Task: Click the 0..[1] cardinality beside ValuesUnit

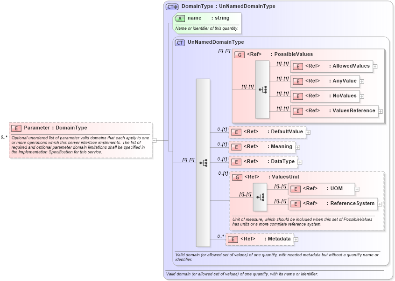Action: [223, 173]
